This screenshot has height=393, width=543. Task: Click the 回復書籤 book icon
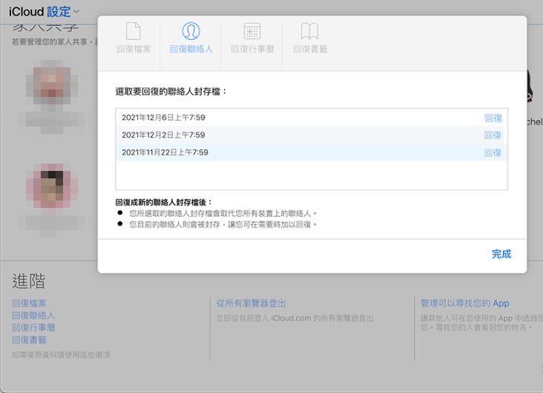(x=309, y=31)
